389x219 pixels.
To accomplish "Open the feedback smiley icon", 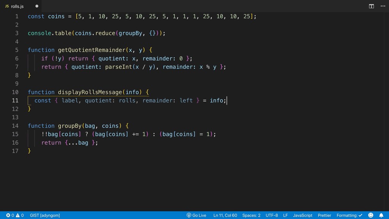I will point(371,215).
